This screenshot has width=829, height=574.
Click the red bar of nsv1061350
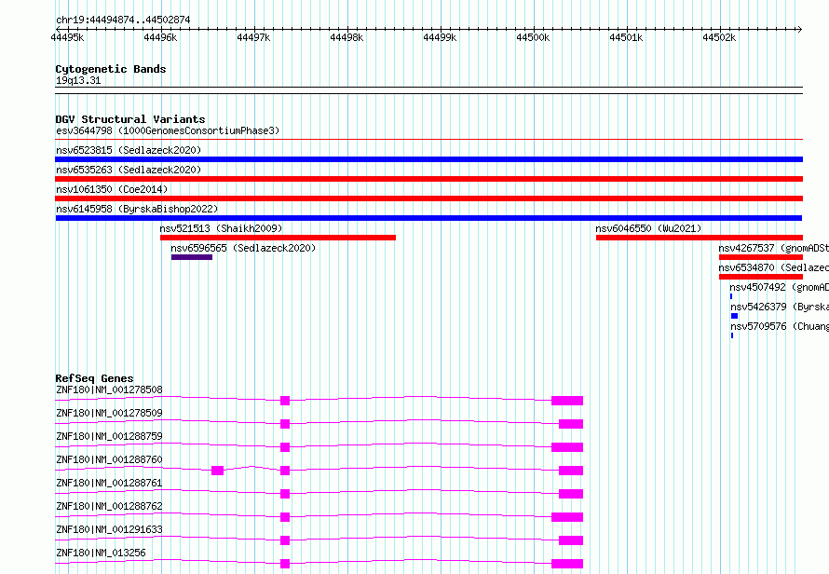click(x=428, y=198)
